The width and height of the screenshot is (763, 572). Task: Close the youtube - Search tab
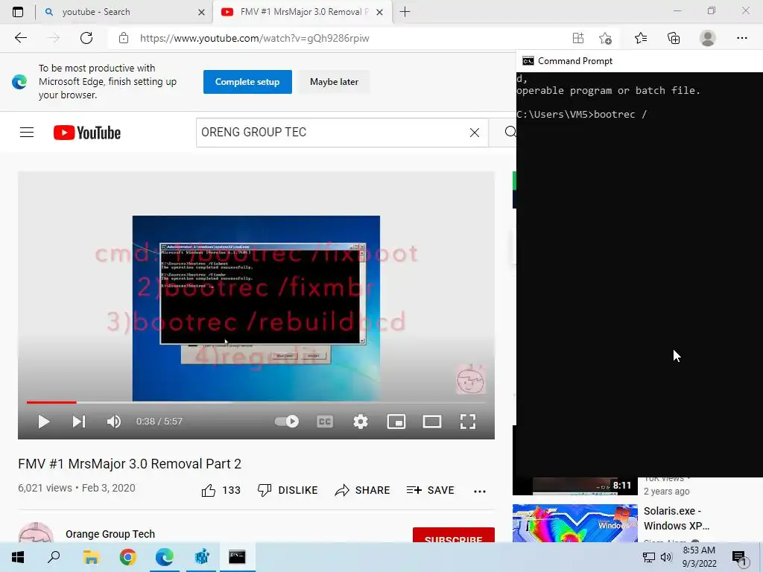[201, 12]
